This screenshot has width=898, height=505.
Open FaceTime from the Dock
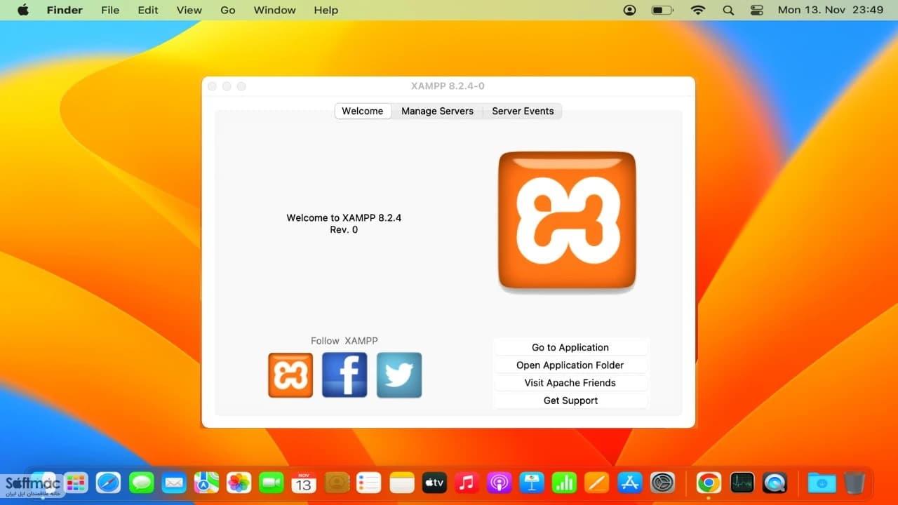[271, 483]
